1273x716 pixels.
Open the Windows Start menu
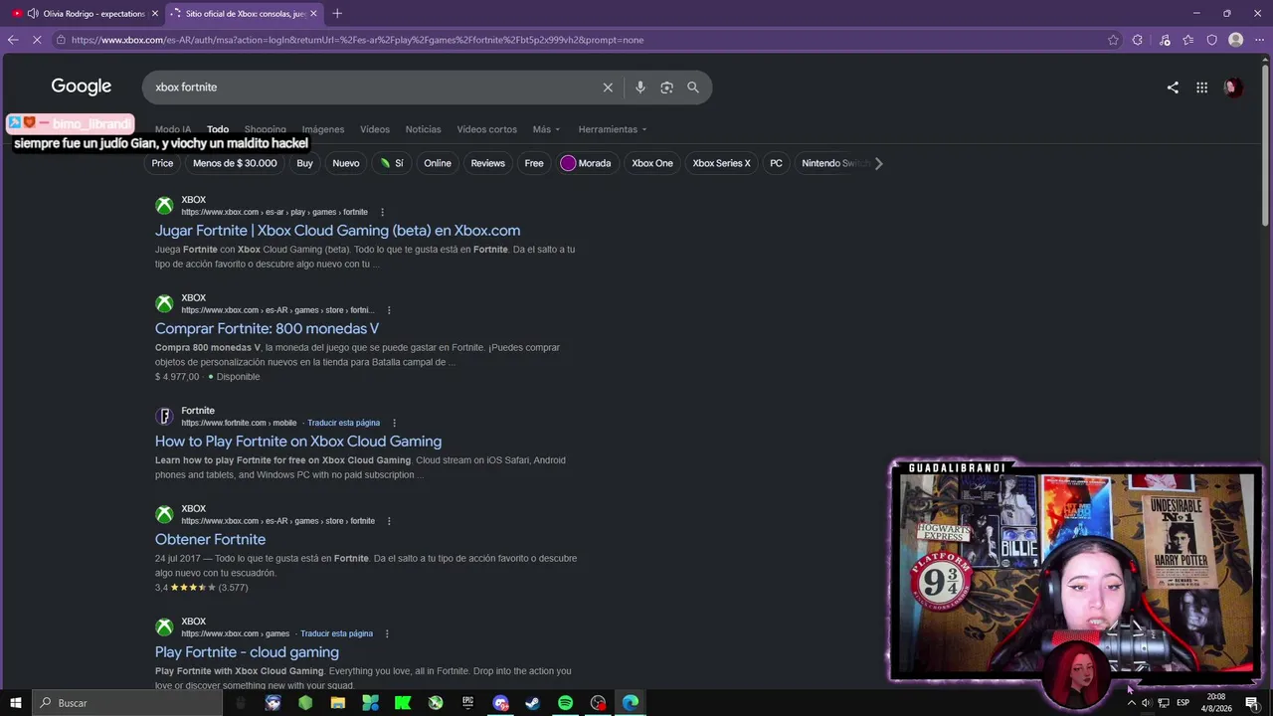[x=16, y=703]
